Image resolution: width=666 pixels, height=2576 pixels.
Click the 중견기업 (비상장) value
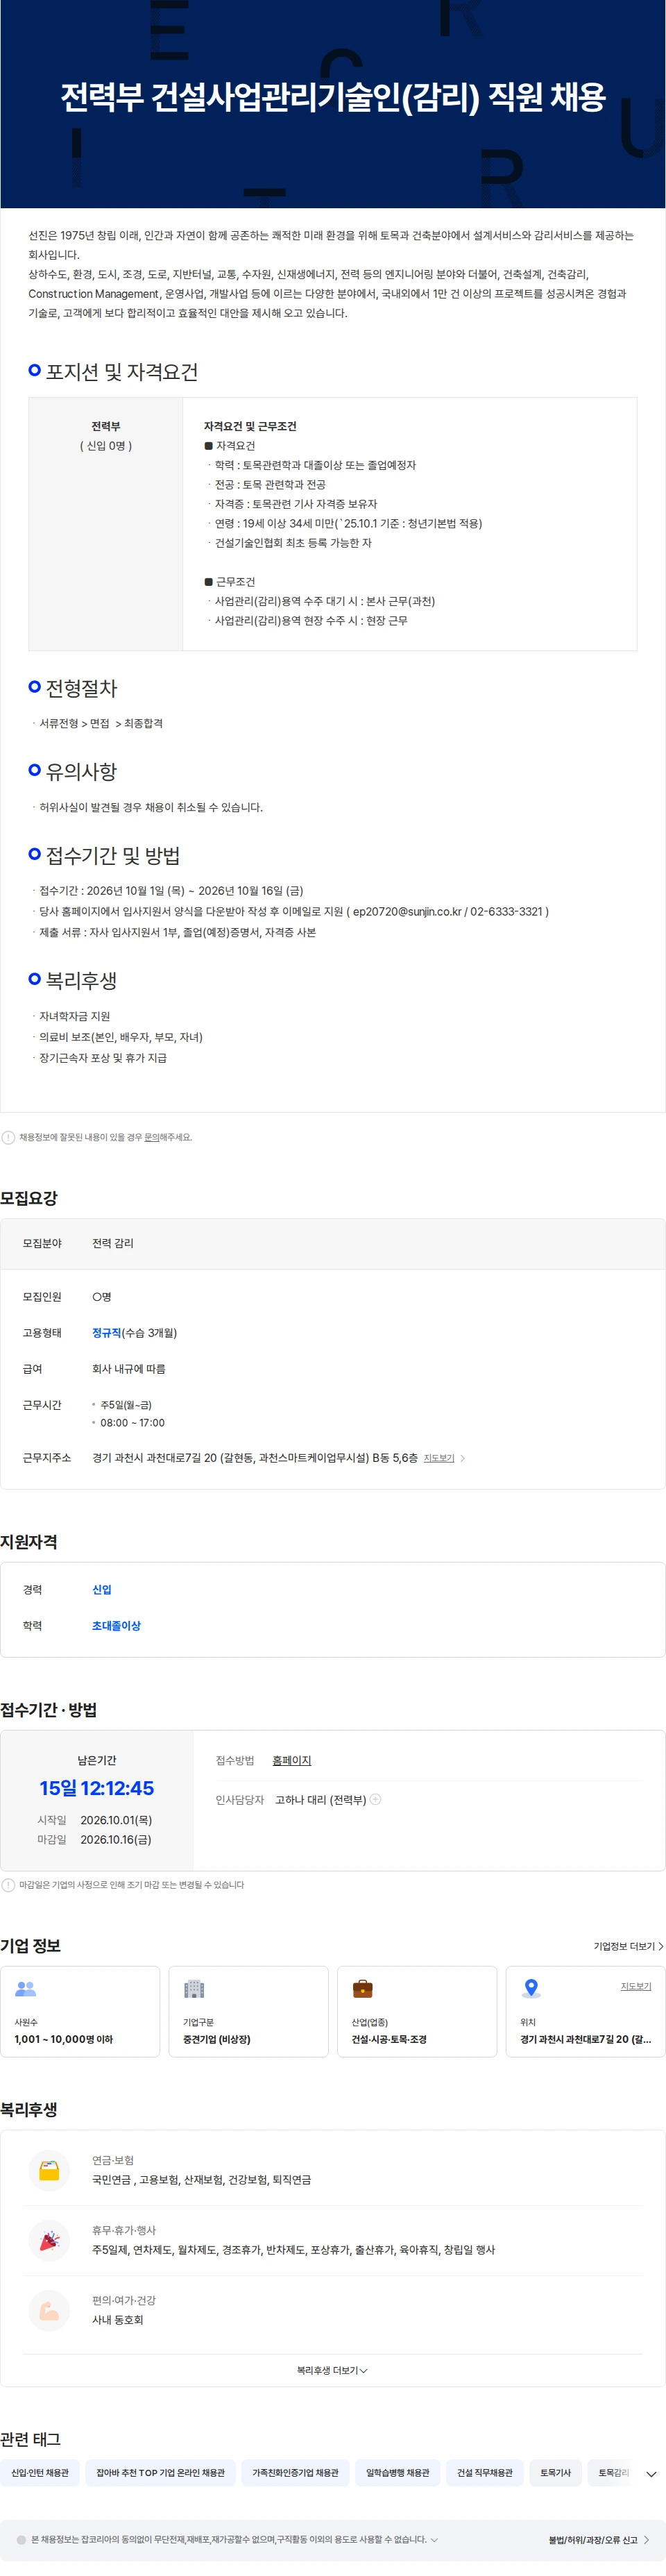217,2039
